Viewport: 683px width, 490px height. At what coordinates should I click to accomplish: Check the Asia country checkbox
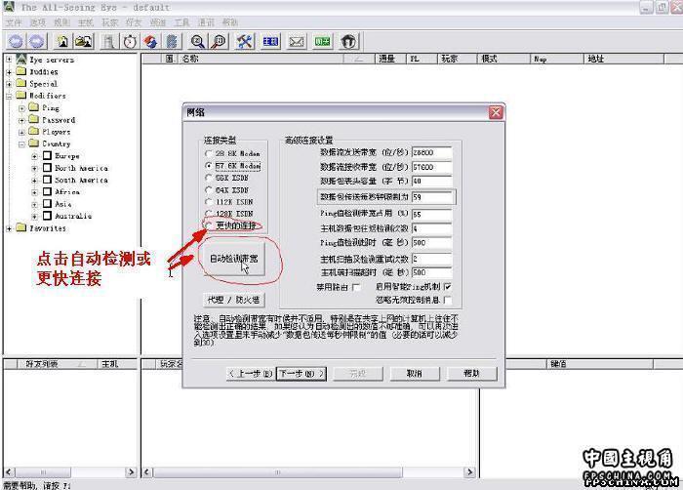tap(48, 204)
